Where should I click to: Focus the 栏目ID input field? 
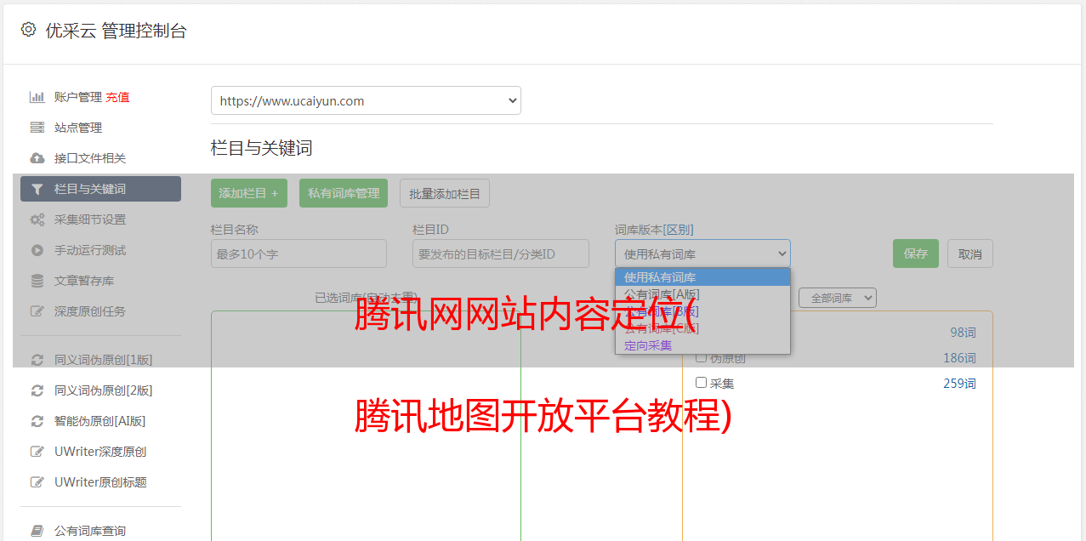tap(501, 253)
